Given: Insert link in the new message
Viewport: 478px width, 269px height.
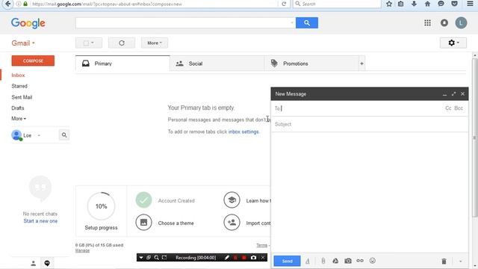Looking at the screenshot, I should 360,261.
